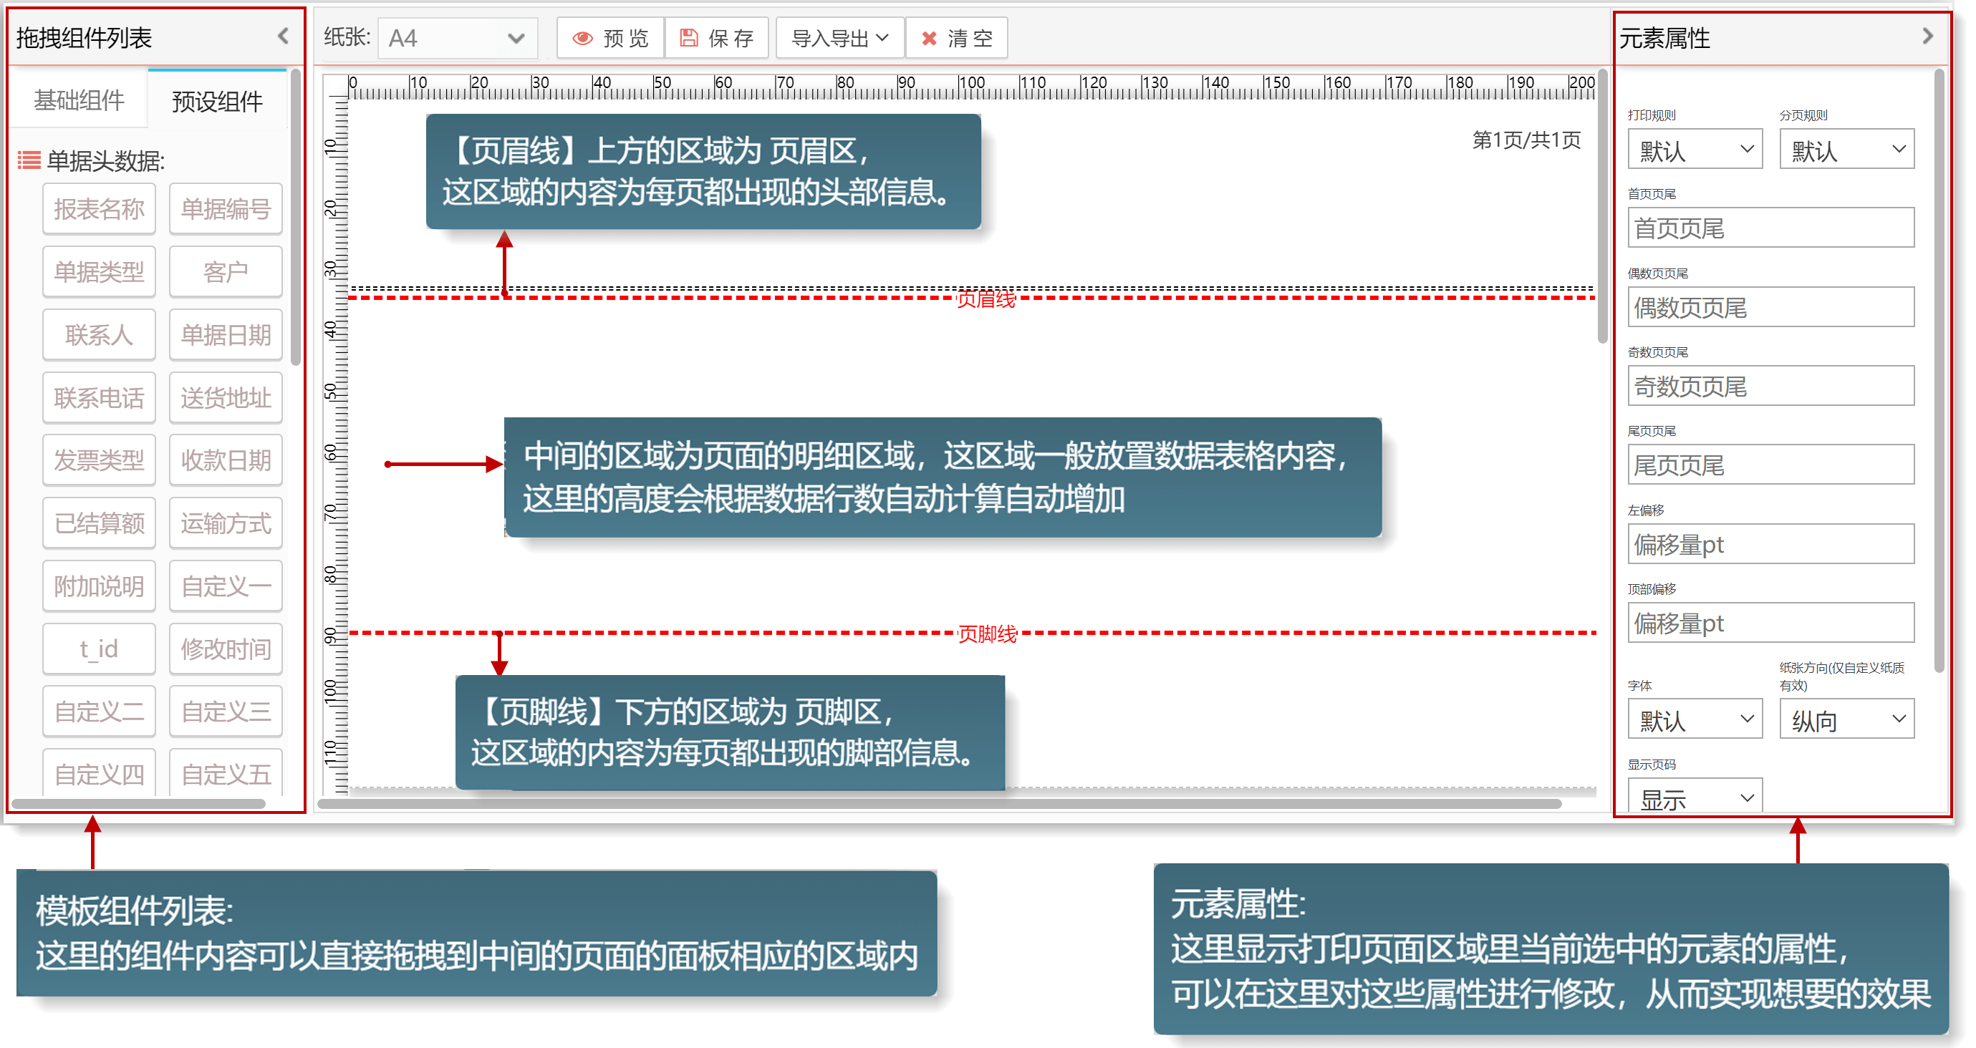The image size is (1976, 1048).
Task: Click the 送货地址 component button
Action: tap(226, 397)
